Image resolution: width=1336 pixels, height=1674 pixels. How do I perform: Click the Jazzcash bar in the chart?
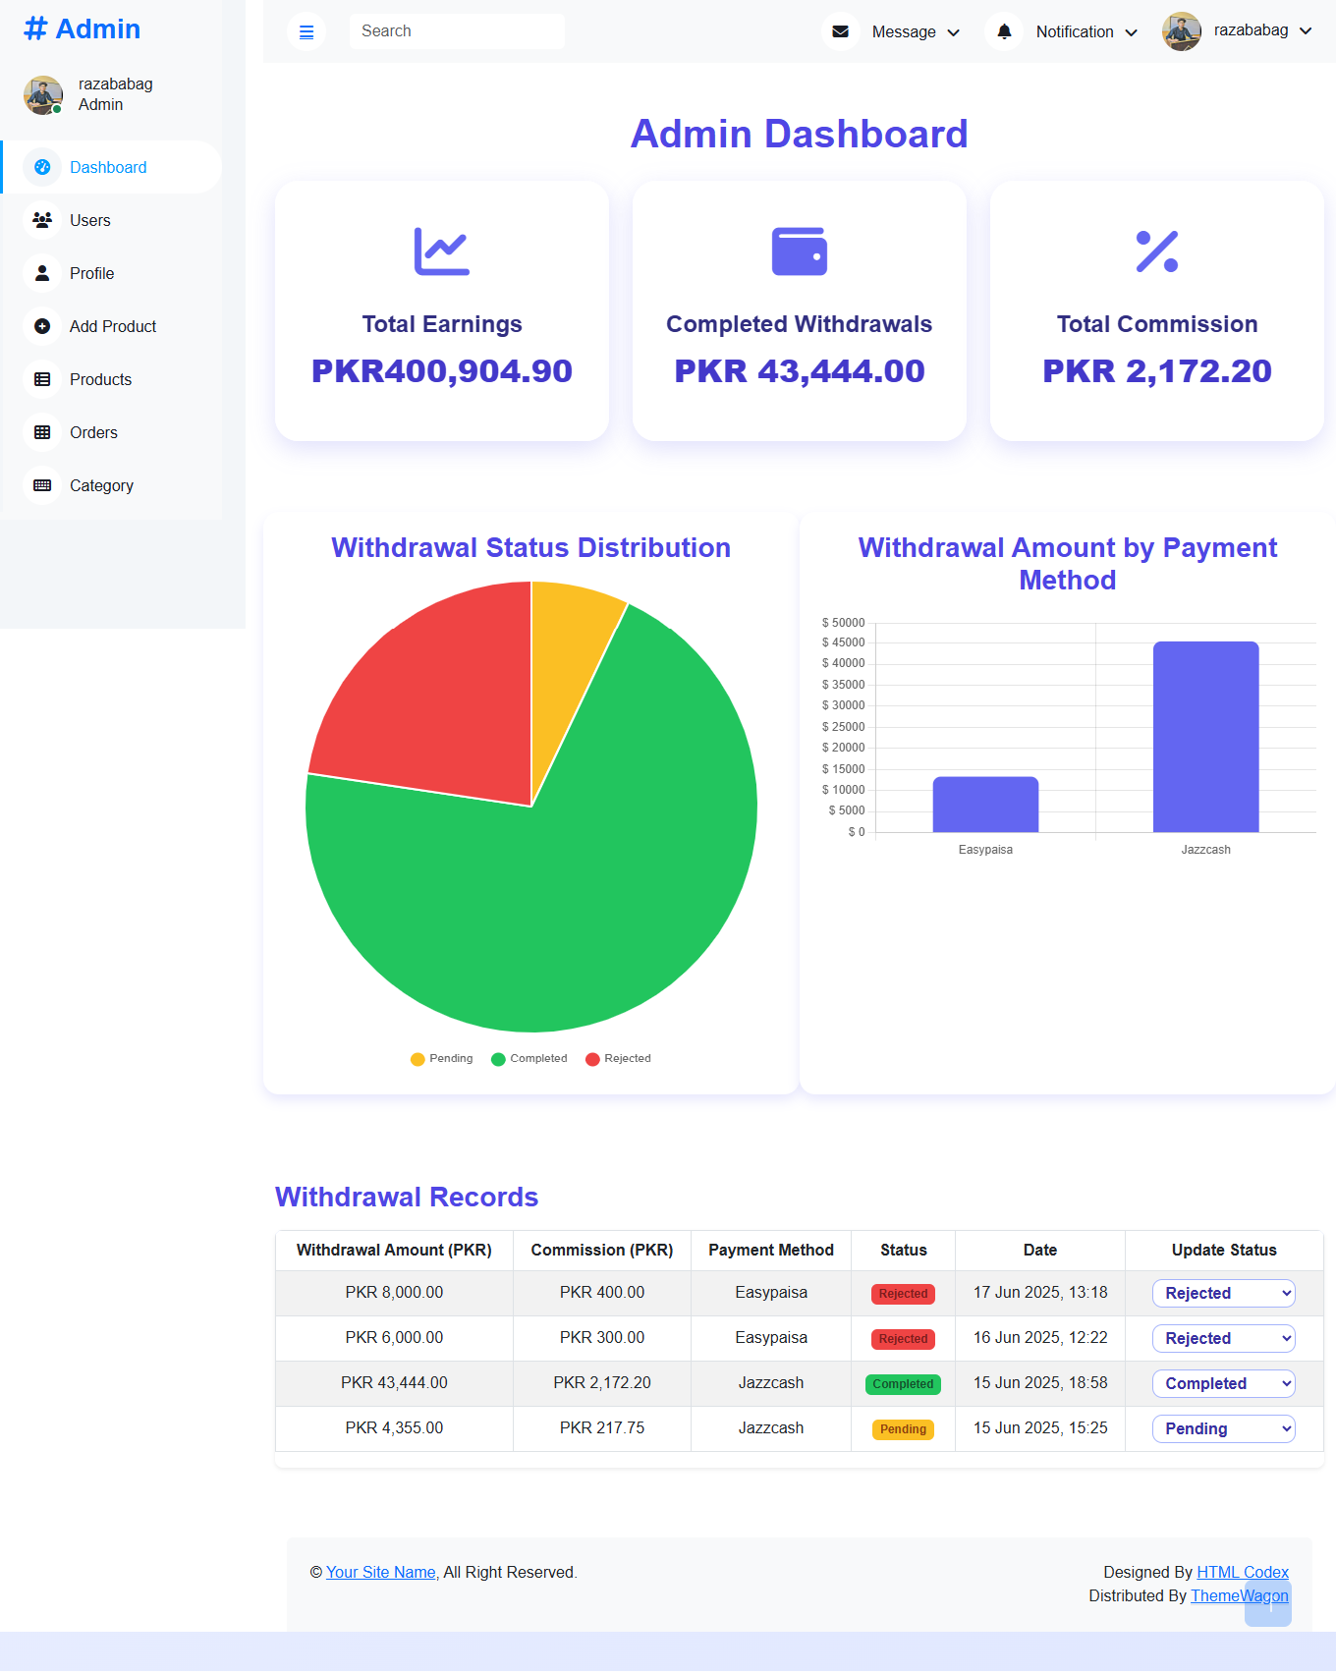pyautogui.click(x=1205, y=737)
